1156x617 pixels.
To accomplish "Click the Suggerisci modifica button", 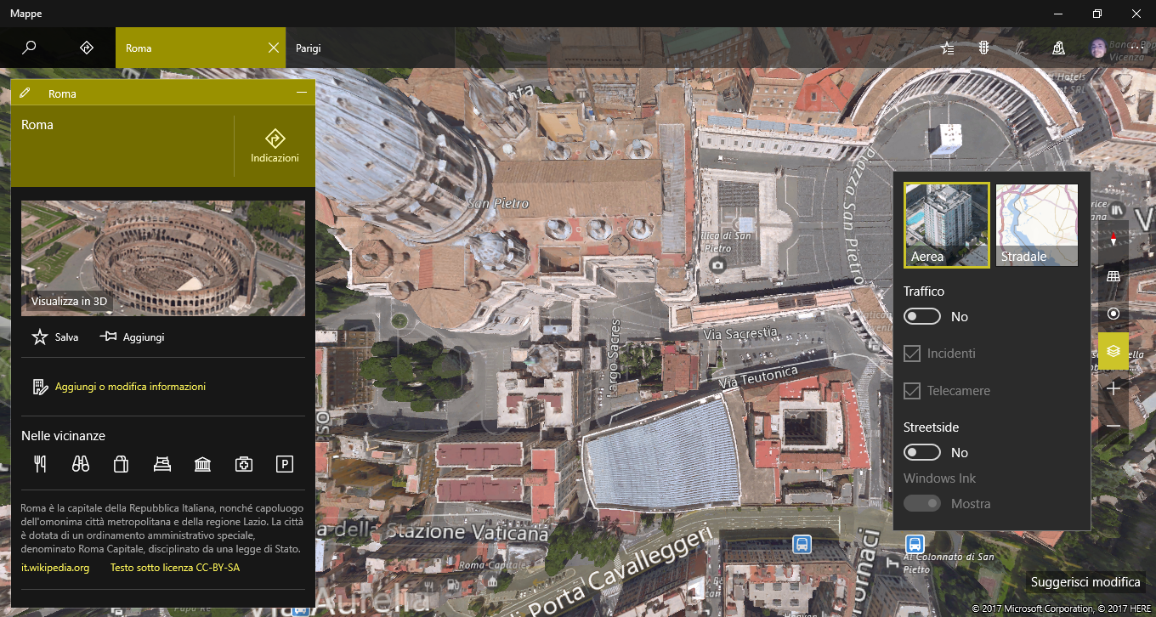I will [1085, 582].
